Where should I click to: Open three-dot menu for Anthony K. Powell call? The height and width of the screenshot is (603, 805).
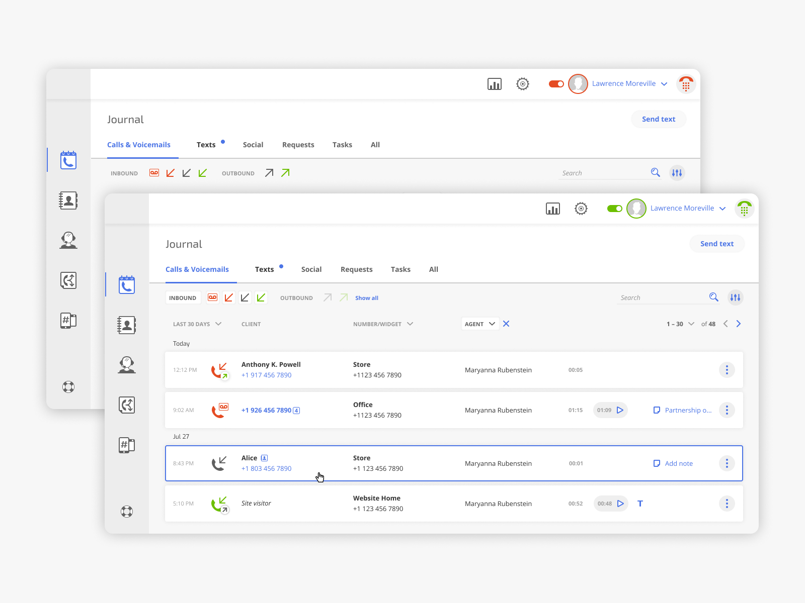tap(727, 370)
